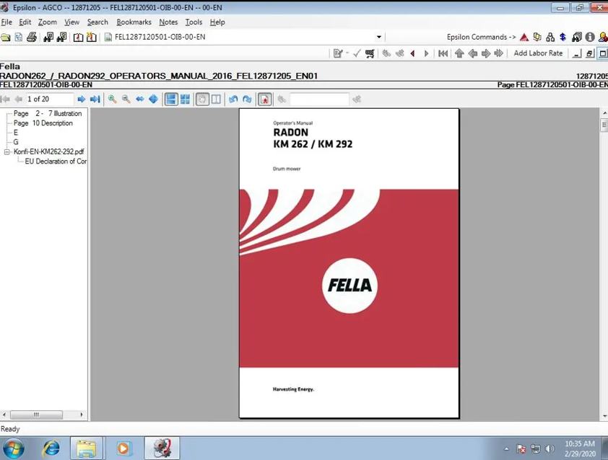Toggle the thumbnail grid view button
608x460 pixels.
186,99
